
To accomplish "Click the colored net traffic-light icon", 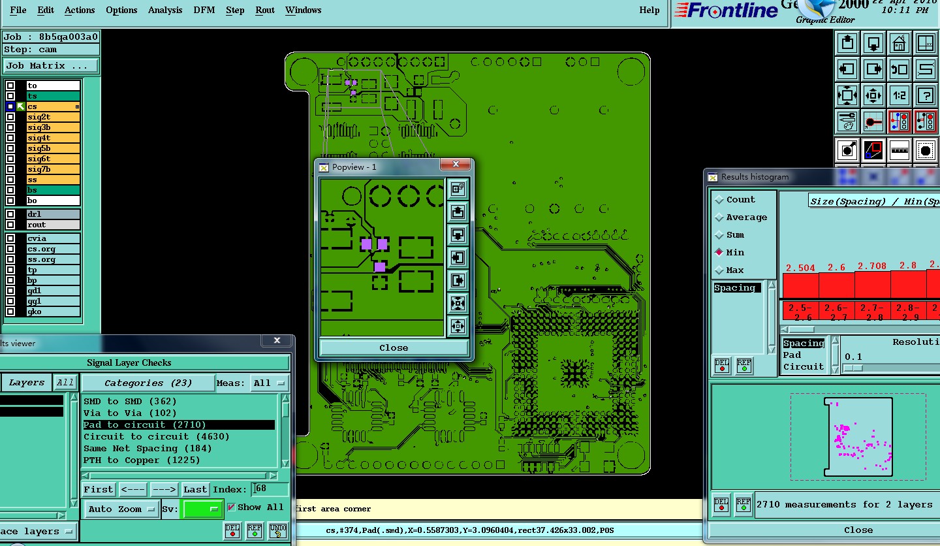I will [x=900, y=121].
